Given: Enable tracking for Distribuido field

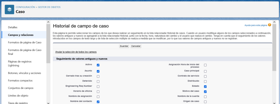Looking at the screenshot, I should pos(205,82).
